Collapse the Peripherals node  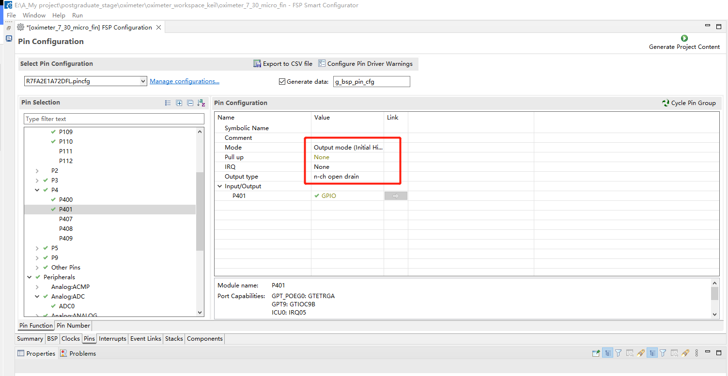point(30,277)
